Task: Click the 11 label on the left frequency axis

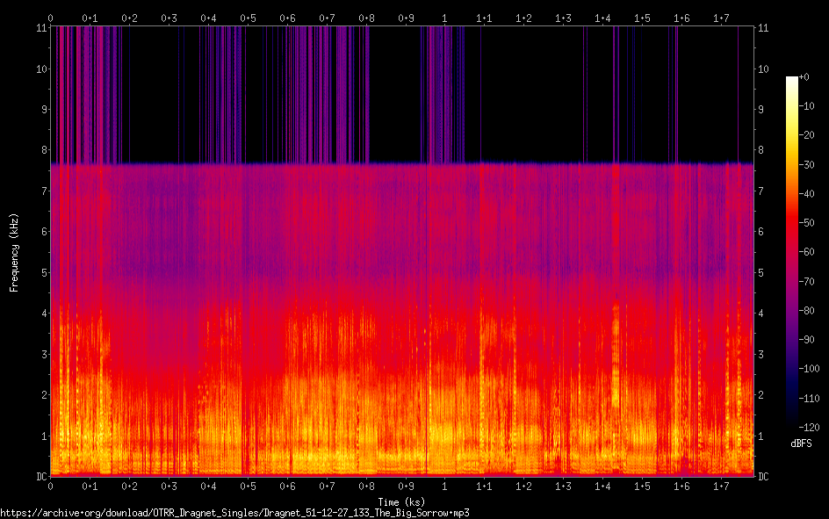Action: click(x=39, y=28)
